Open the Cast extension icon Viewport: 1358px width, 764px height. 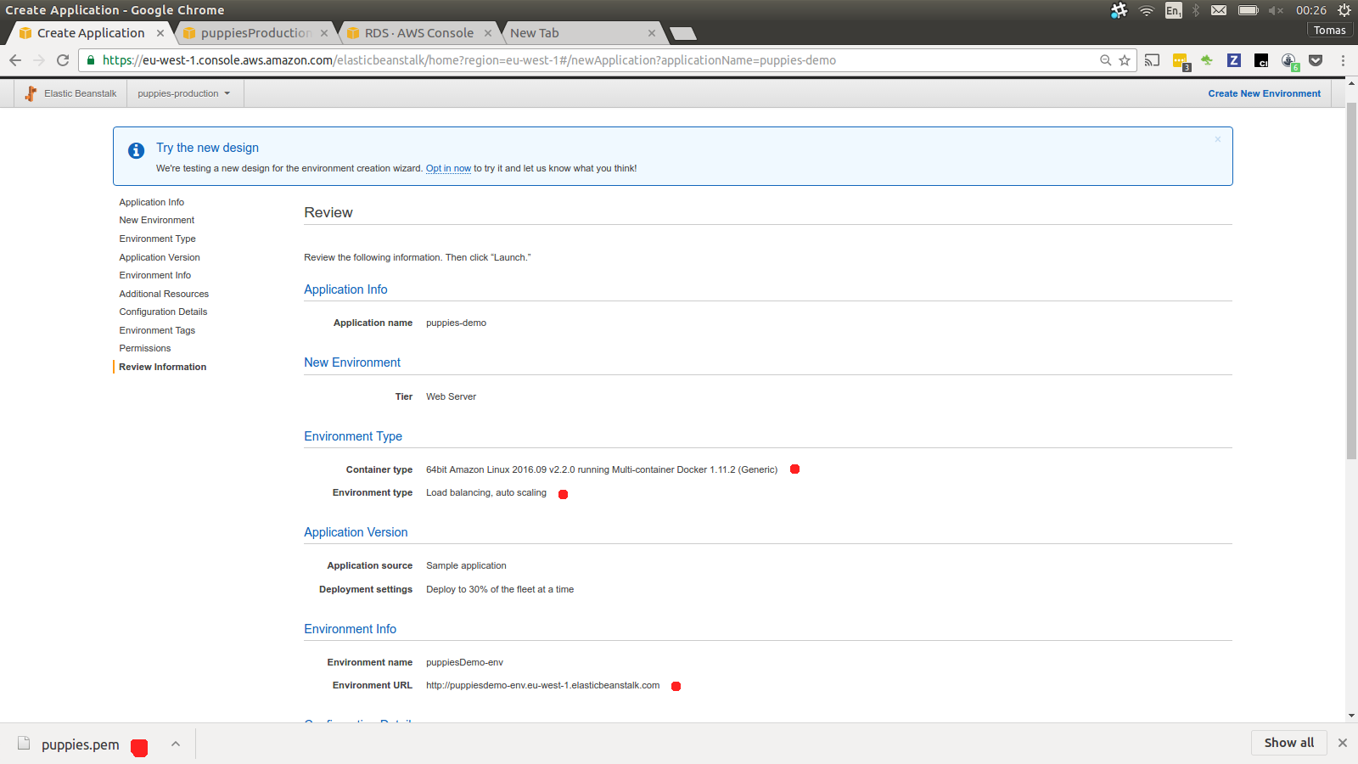[x=1152, y=60]
